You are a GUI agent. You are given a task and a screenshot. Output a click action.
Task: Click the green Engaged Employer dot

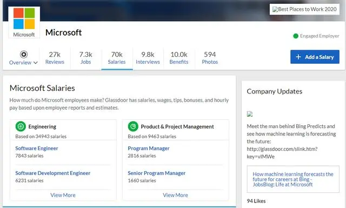tap(296, 36)
